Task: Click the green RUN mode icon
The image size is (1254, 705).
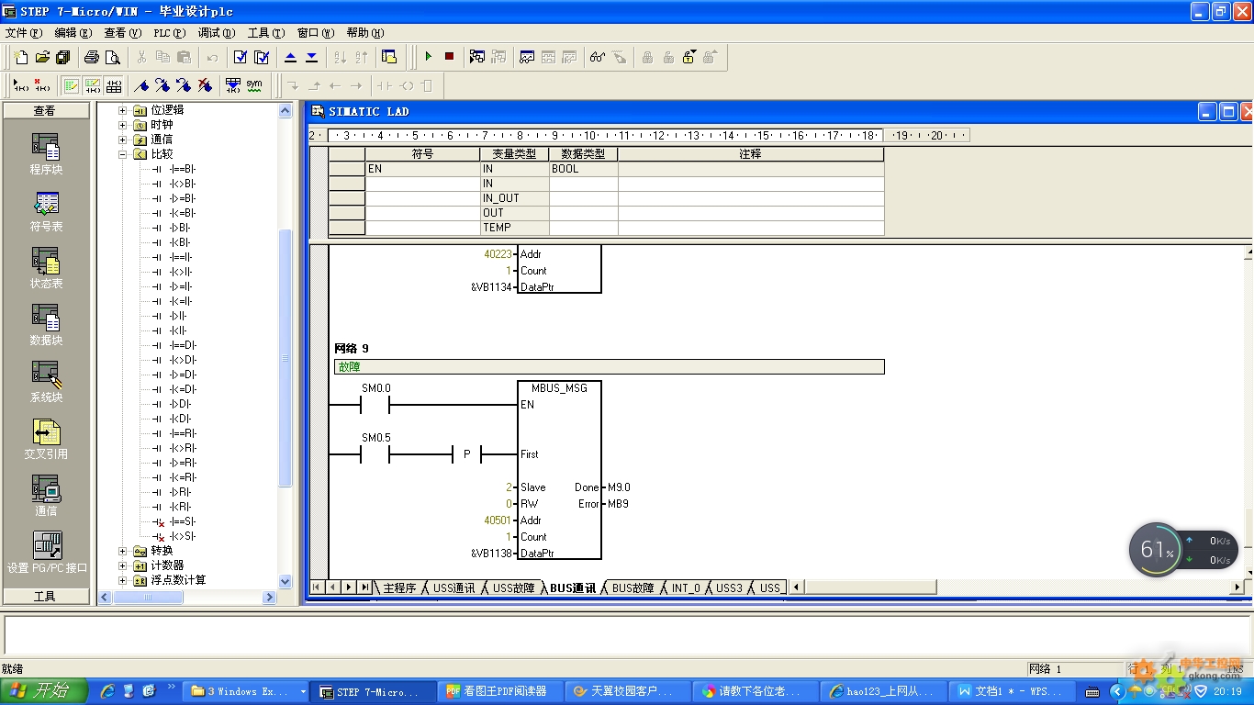Action: (428, 57)
